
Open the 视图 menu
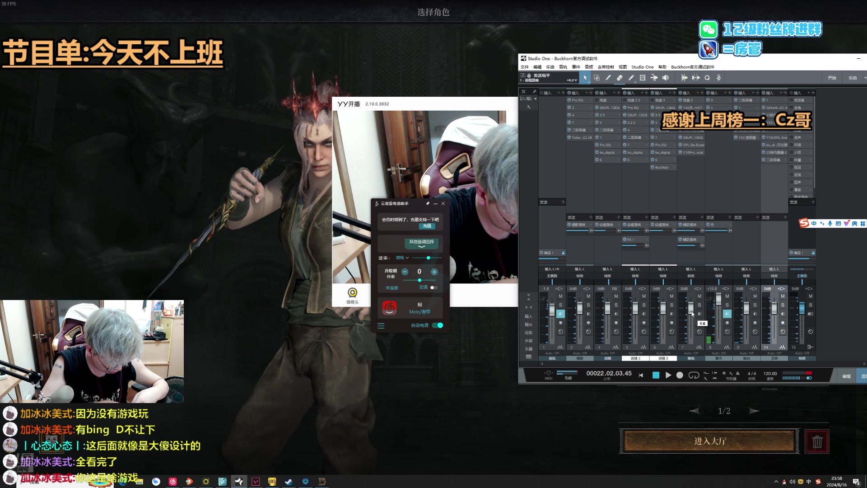pyautogui.click(x=623, y=67)
